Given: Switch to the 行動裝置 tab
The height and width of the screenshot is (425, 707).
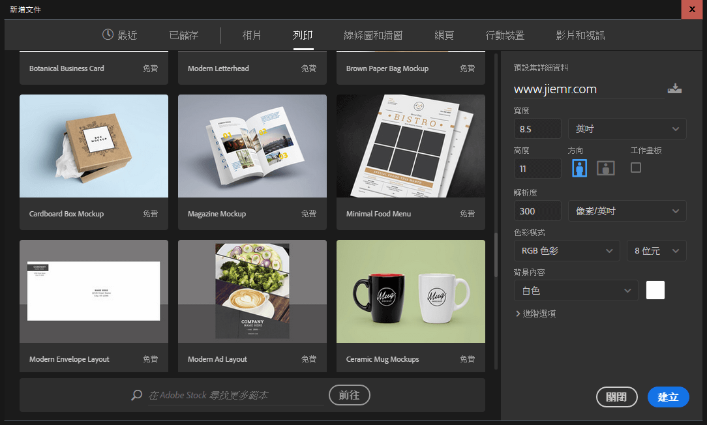Looking at the screenshot, I should (505, 35).
